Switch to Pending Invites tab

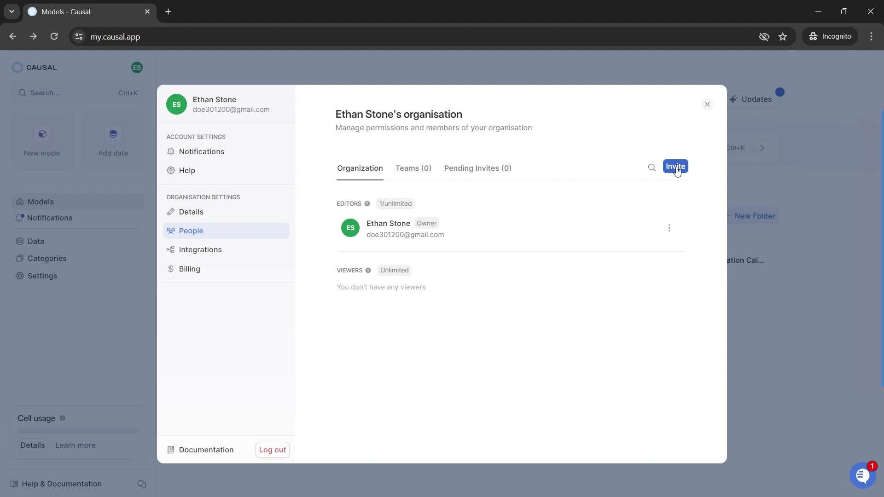tap(477, 168)
